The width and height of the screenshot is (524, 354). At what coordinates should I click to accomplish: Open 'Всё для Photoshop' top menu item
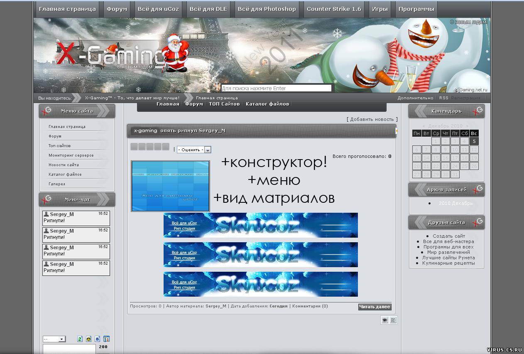[267, 9]
